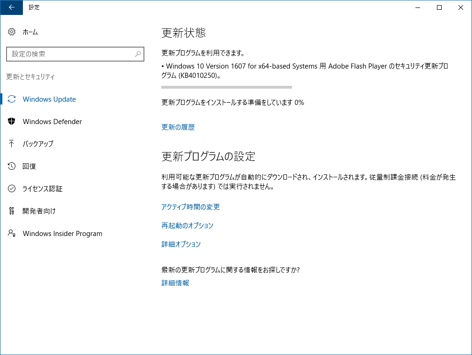Click the magnifying glass in search box

(138, 54)
